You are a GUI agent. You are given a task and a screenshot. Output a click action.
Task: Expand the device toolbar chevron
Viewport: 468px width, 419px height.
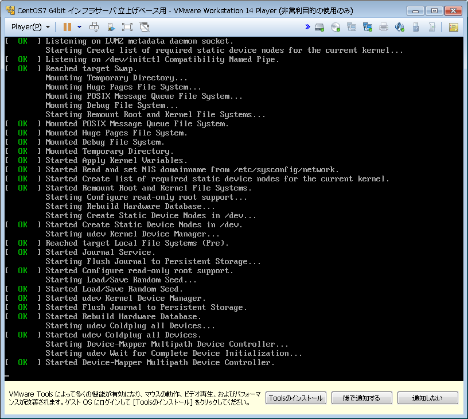click(308, 27)
